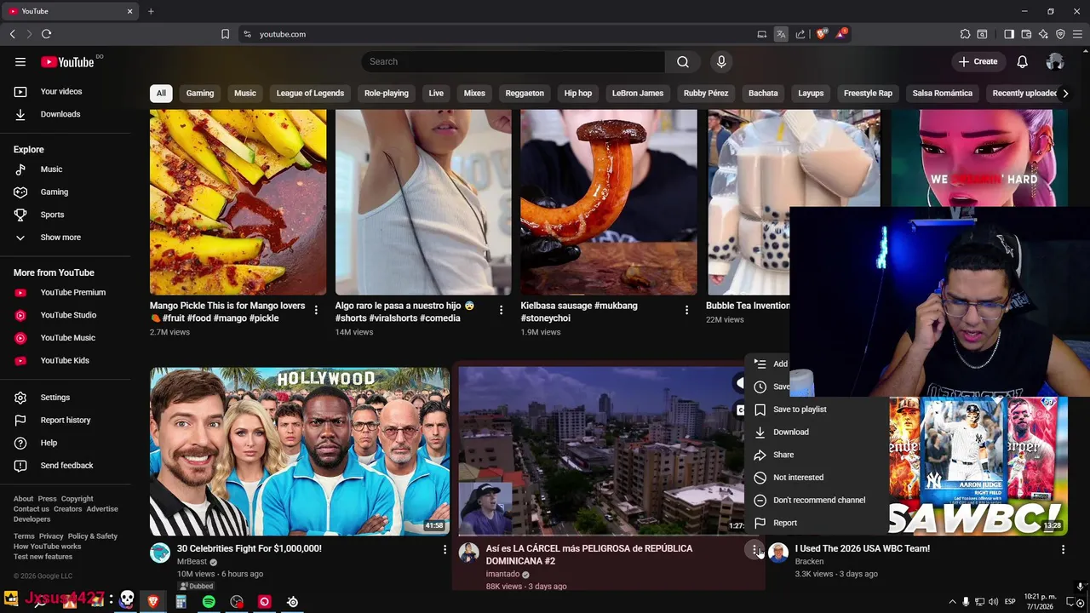Toggle the taskbar volume speaker icon

993,602
